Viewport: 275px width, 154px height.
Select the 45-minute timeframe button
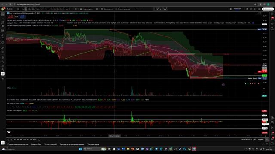click(37, 9)
